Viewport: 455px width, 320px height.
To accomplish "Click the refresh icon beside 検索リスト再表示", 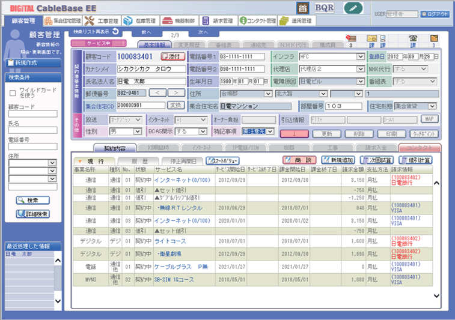I will [x=115, y=31].
